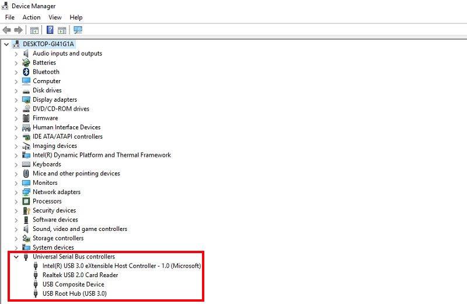Screen dimensions: 467x304
Task: Click Scan for hardware changes monitor icon
Action: pos(78,30)
